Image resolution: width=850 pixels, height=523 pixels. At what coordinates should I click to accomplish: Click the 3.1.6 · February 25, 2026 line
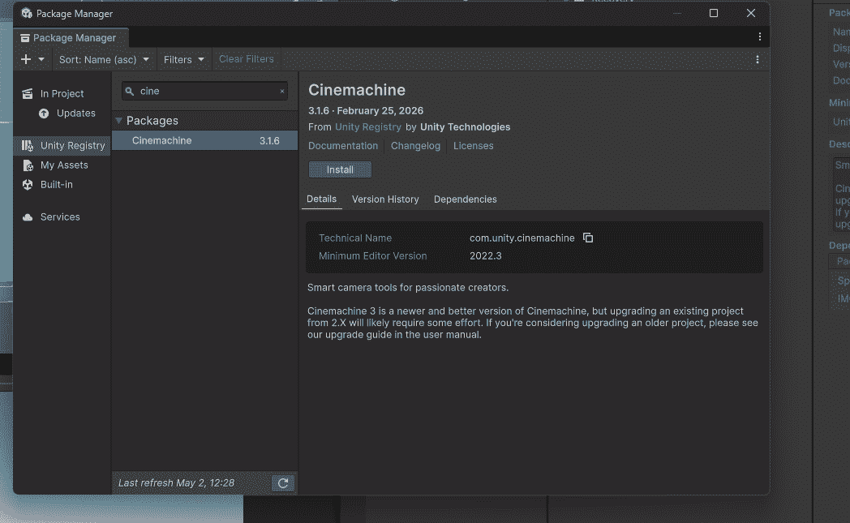click(x=365, y=110)
